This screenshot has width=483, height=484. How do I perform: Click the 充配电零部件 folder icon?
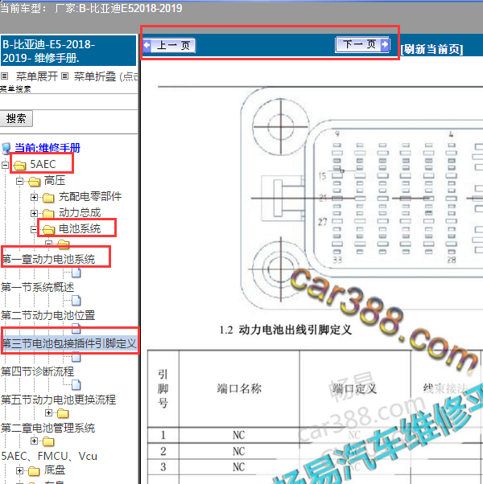coord(48,197)
